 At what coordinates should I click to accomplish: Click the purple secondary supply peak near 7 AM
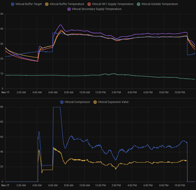coord(61,25)
